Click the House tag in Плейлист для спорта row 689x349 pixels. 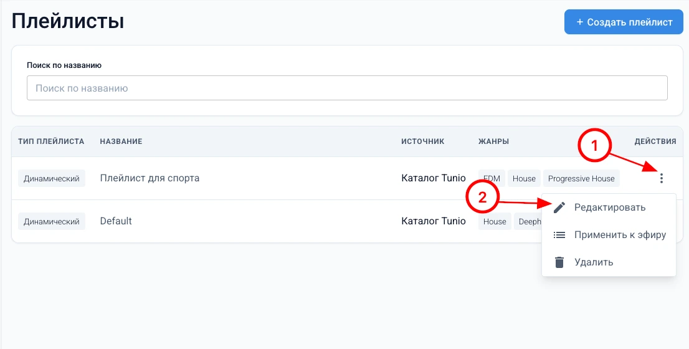point(524,178)
